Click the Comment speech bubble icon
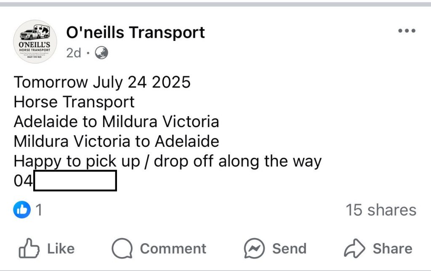The height and width of the screenshot is (271, 431). pos(122,249)
